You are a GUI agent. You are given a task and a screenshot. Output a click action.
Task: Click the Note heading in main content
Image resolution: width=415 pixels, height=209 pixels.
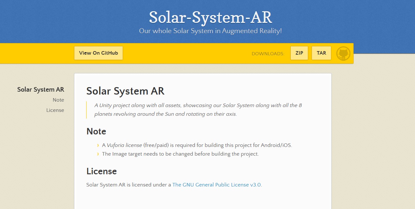[x=96, y=132]
